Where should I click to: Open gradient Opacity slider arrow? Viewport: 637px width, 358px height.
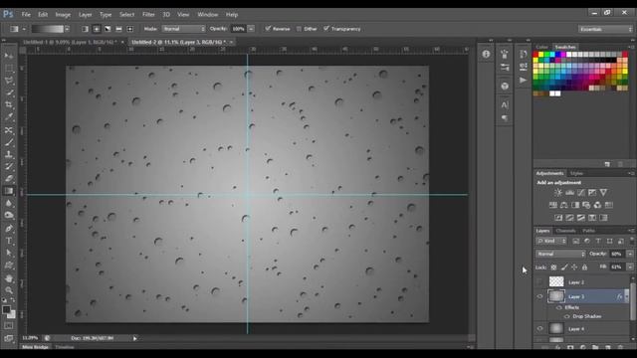[x=251, y=29]
